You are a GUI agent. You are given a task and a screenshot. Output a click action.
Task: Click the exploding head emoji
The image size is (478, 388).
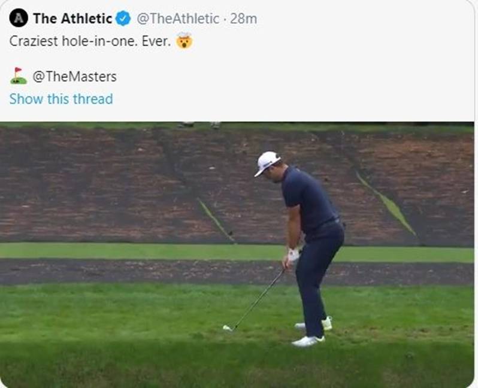[184, 42]
